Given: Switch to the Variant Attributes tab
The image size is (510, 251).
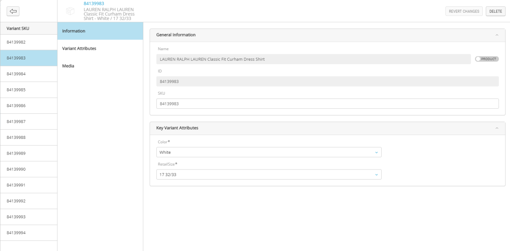Looking at the screenshot, I should click(x=79, y=48).
